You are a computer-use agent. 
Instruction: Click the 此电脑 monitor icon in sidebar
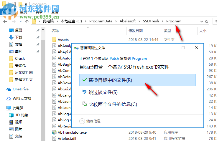pyautogui.click(x=9, y=108)
